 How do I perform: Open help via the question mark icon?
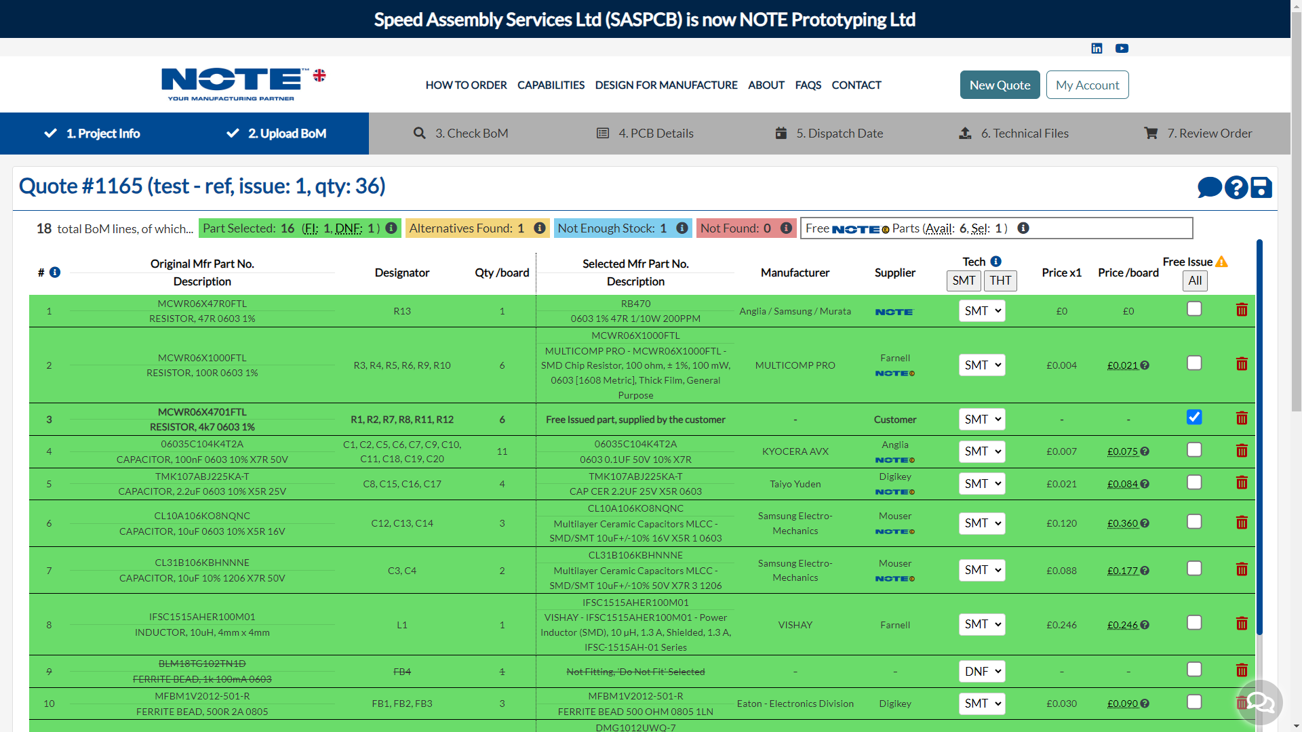pos(1235,188)
